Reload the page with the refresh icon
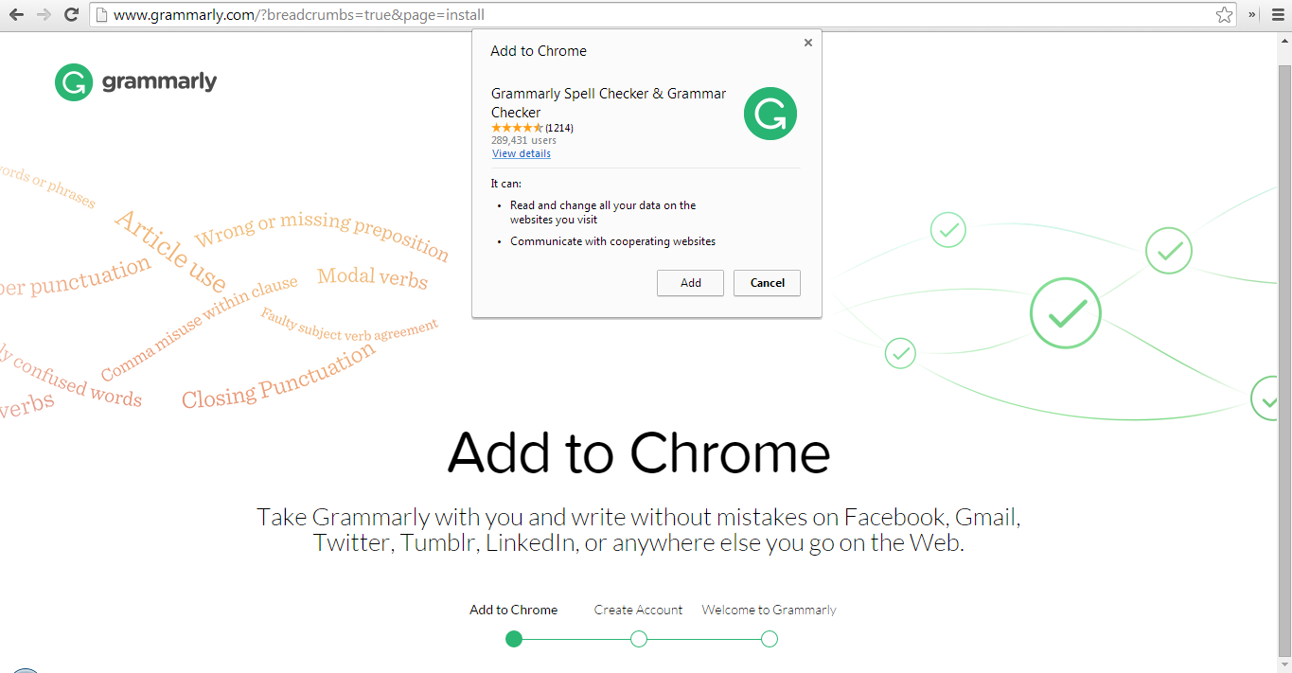1292x673 pixels. coord(71,15)
